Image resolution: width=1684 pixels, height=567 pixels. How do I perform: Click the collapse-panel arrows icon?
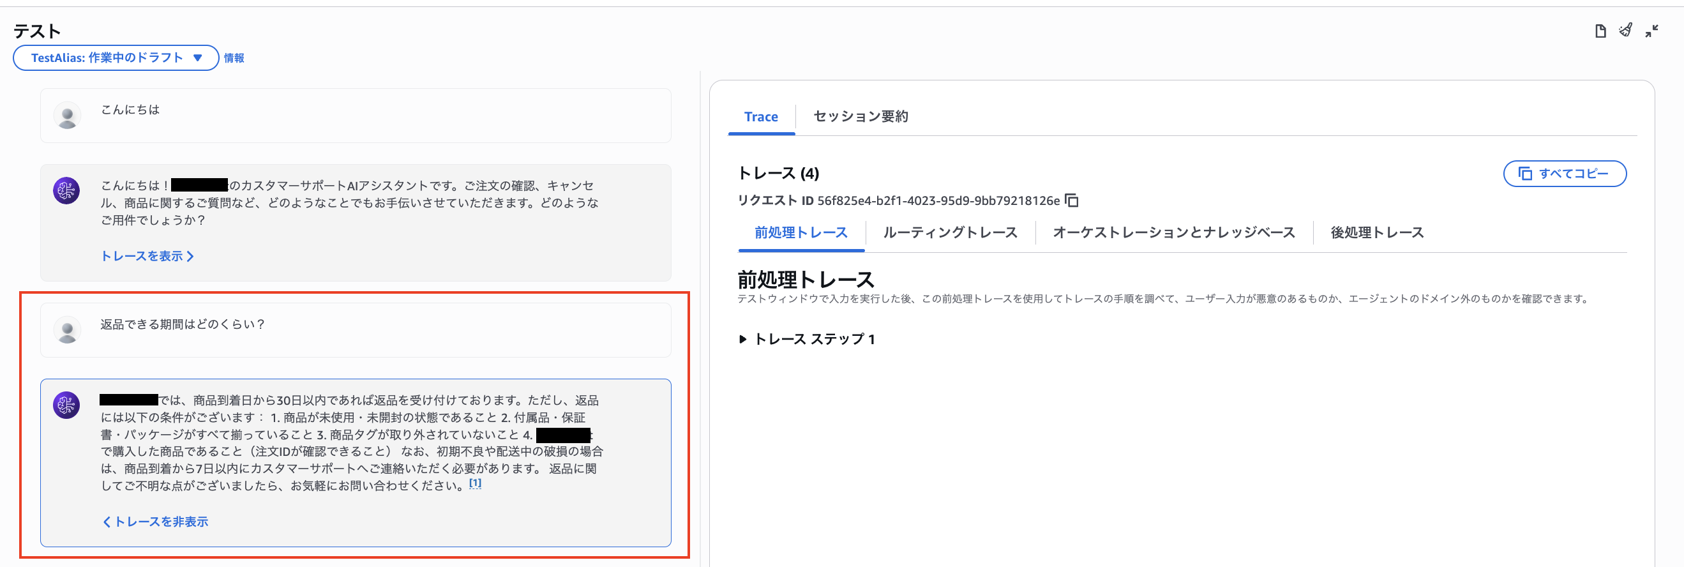[1652, 31]
